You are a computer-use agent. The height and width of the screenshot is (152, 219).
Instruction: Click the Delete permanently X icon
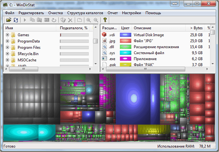(70, 20)
